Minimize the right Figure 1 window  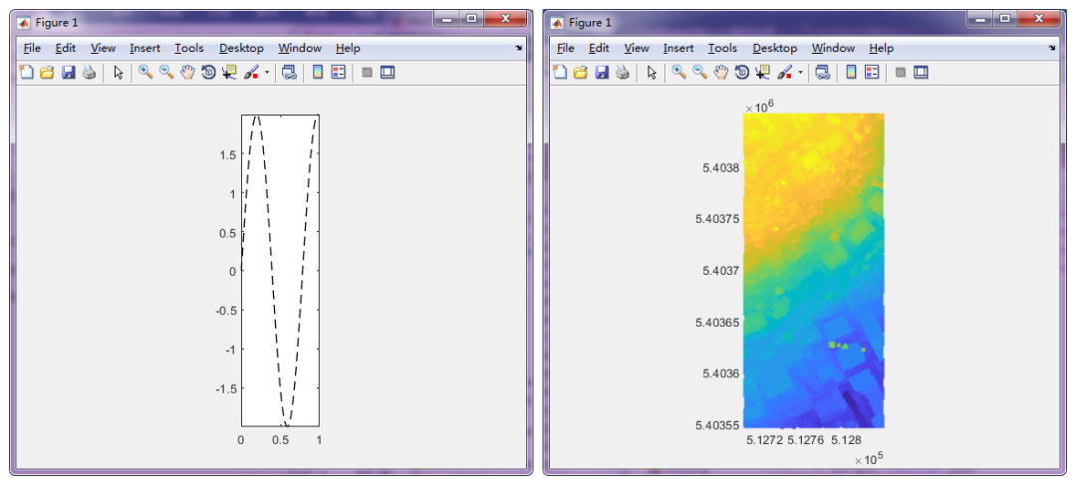(981, 19)
